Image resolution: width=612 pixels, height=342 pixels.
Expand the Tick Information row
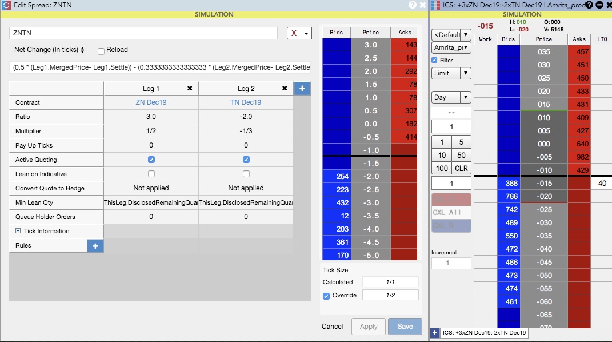[18, 231]
